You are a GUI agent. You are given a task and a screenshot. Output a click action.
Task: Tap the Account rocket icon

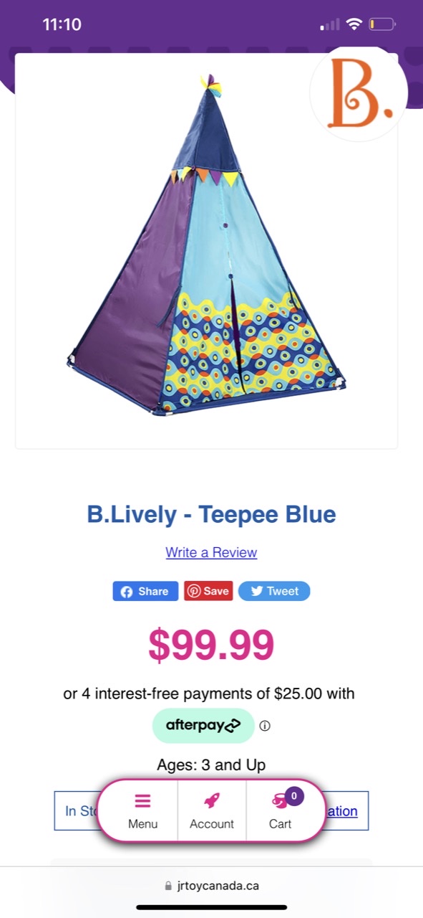[212, 800]
